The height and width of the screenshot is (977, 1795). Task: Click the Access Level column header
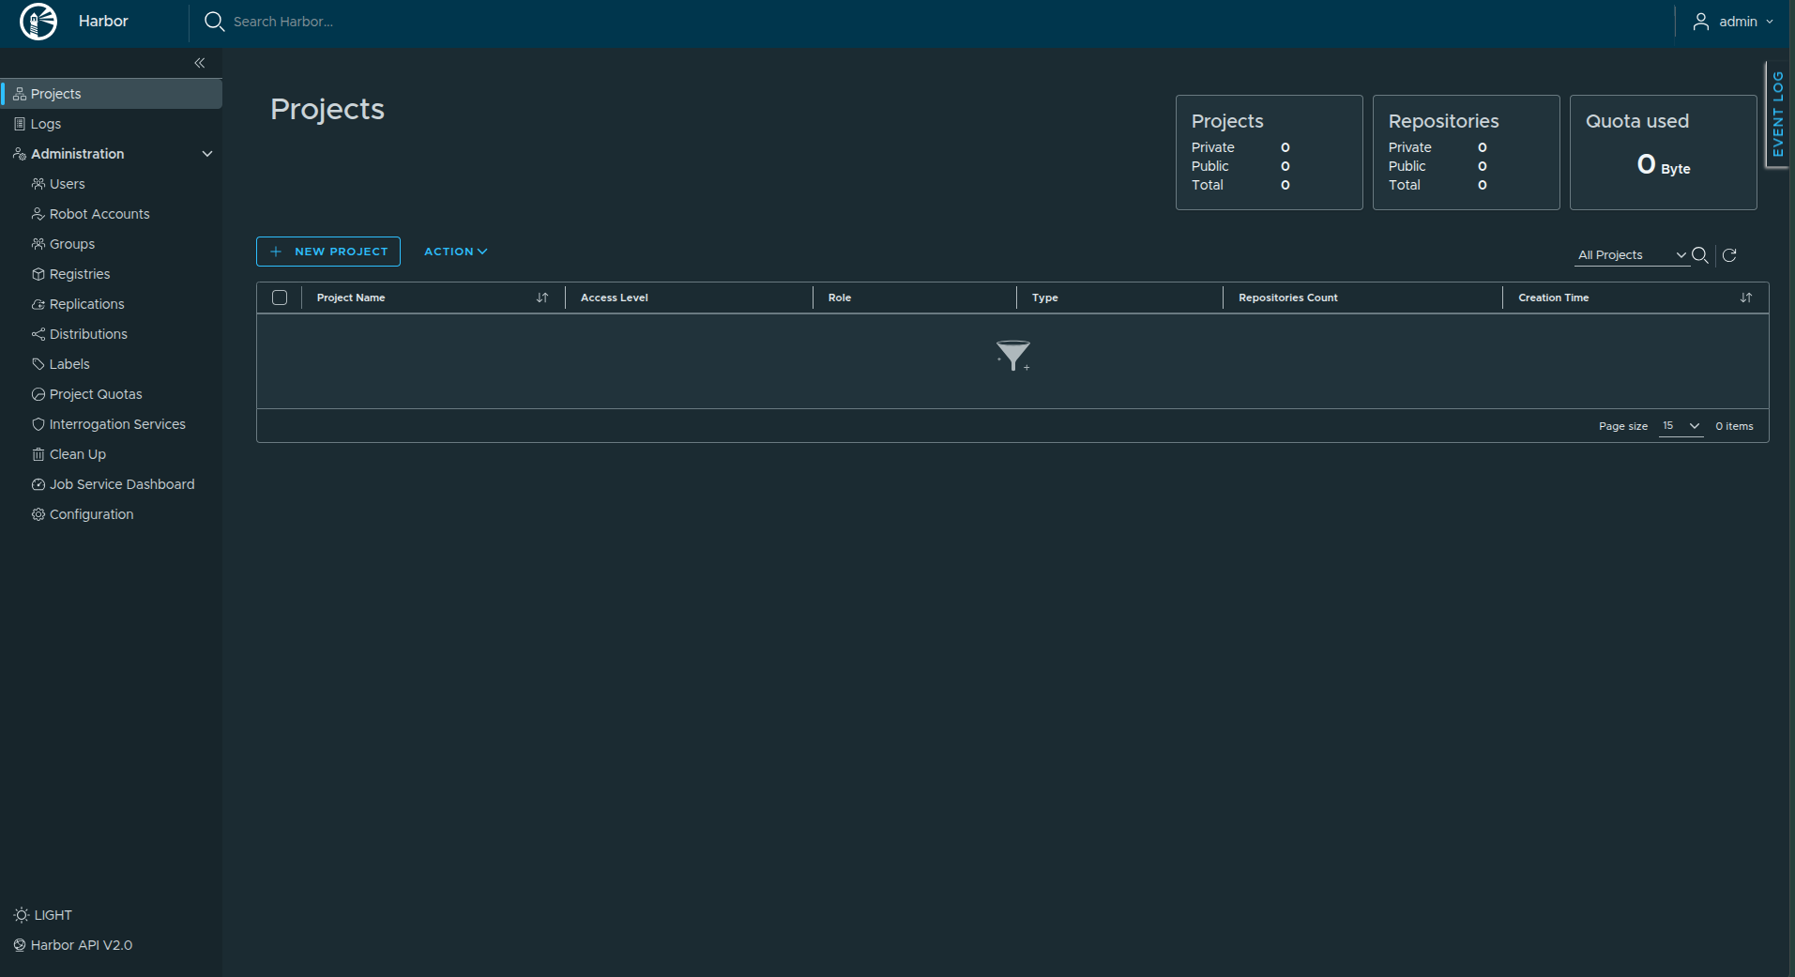click(x=614, y=298)
